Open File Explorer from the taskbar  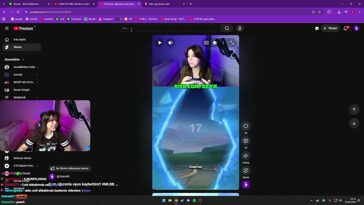tap(170, 200)
